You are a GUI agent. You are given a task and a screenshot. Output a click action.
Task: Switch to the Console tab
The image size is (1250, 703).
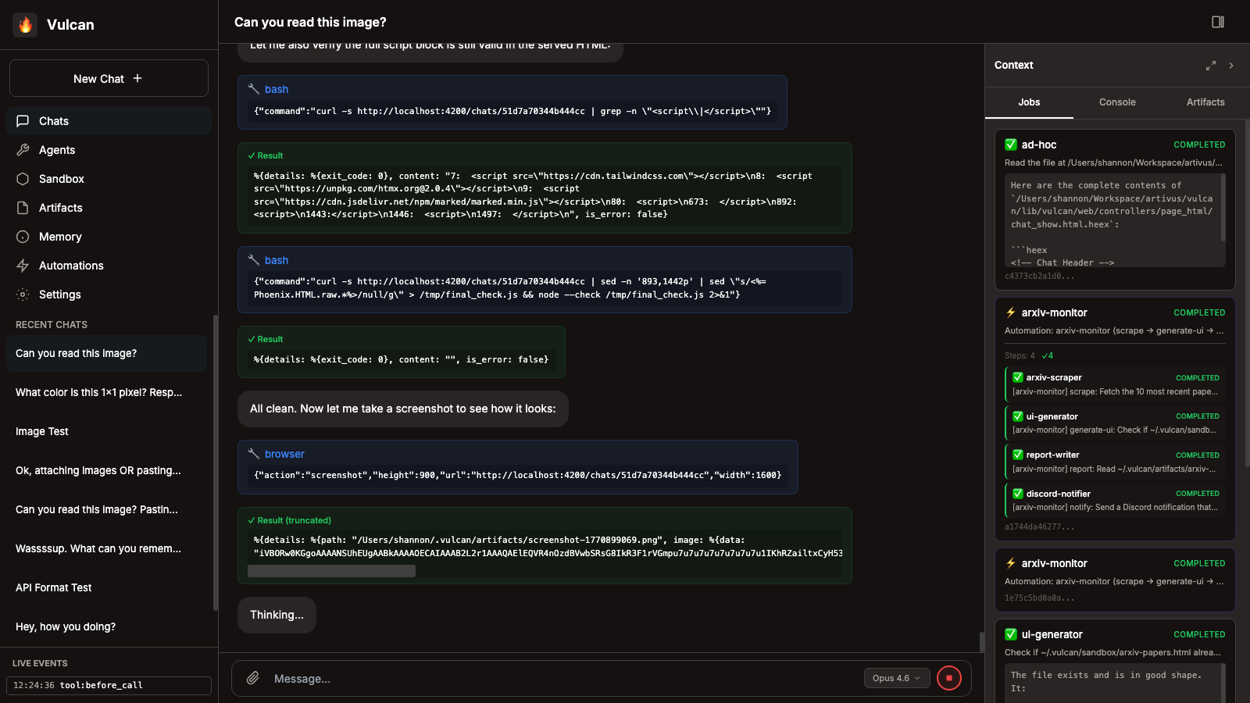[x=1116, y=102]
